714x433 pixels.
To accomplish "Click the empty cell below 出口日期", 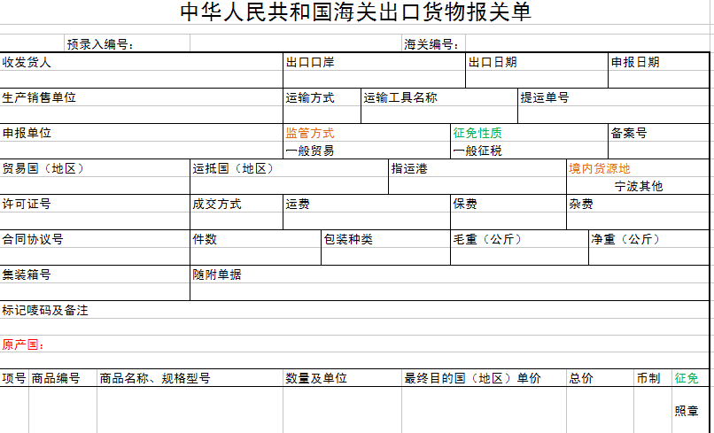I will click(537, 79).
